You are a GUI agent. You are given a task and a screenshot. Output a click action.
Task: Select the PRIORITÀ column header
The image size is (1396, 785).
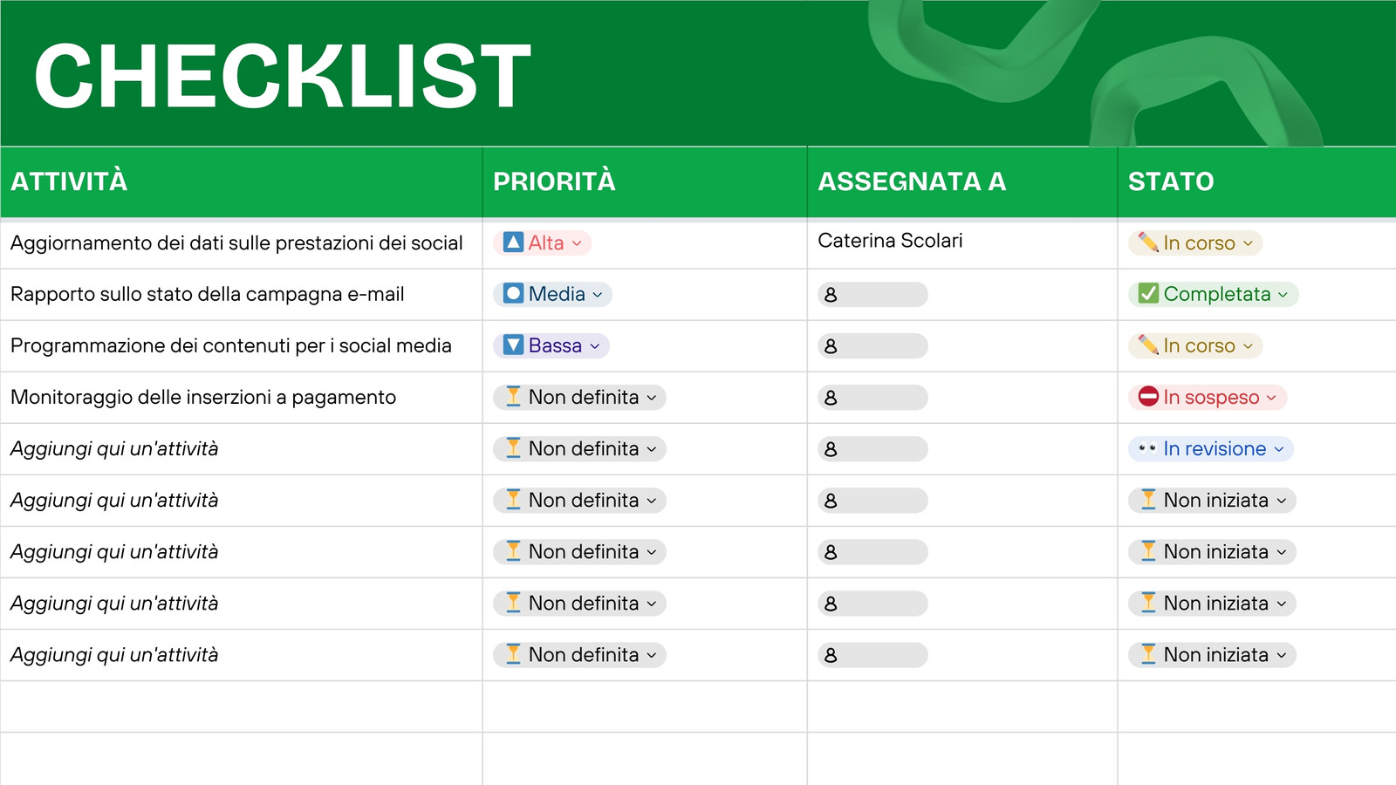click(x=554, y=181)
